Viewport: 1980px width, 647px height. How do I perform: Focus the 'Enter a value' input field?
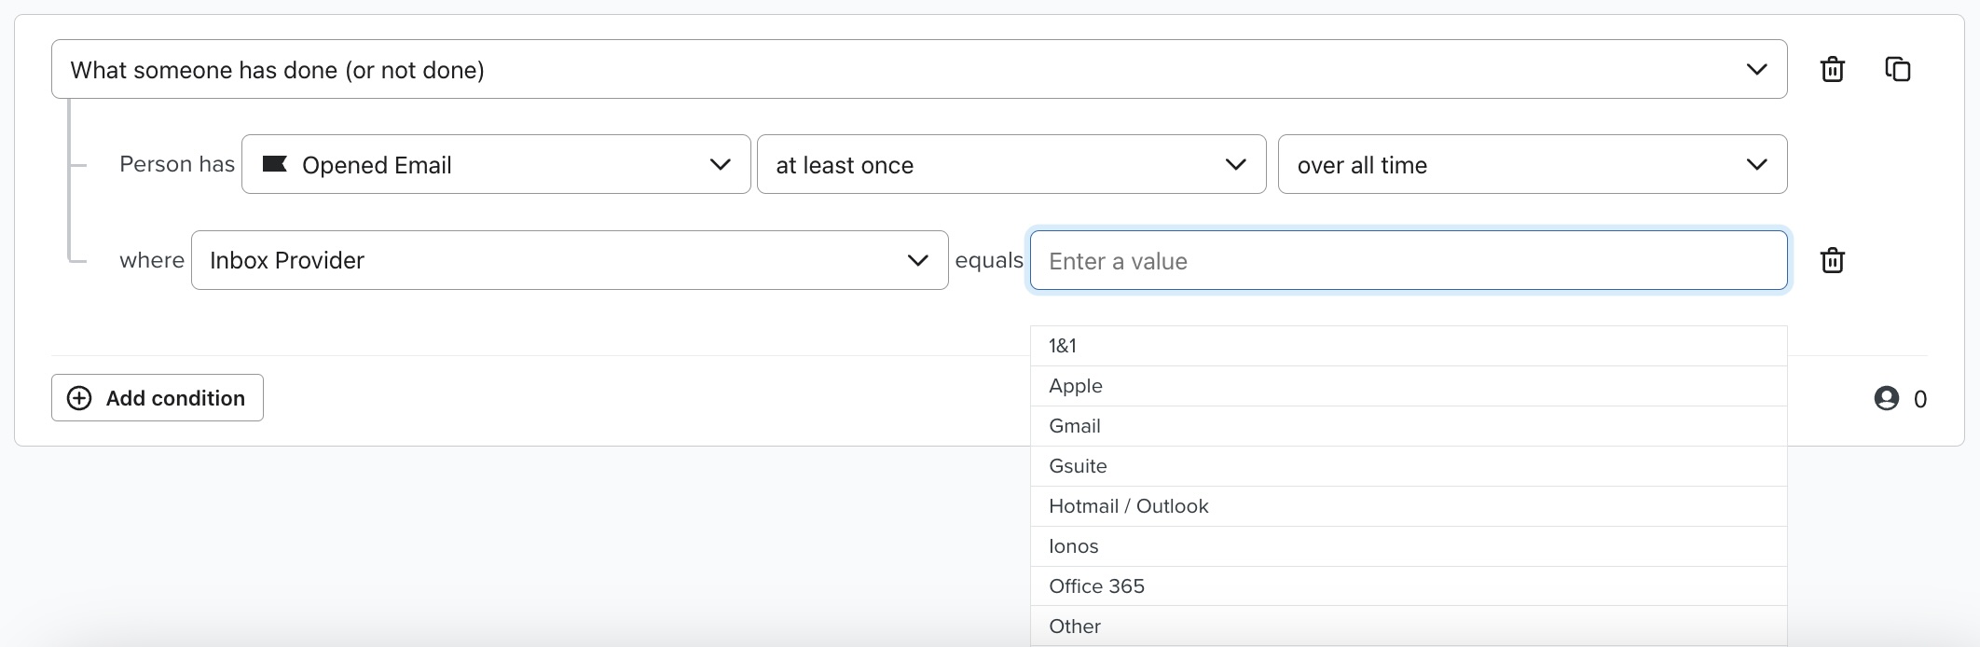(x=1408, y=261)
